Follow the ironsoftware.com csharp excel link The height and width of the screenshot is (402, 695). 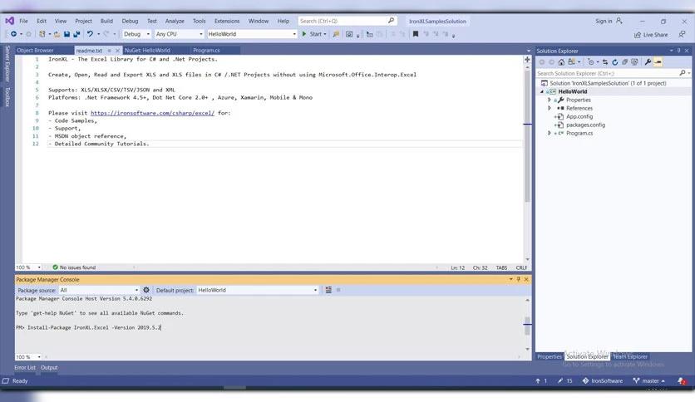(x=152, y=112)
